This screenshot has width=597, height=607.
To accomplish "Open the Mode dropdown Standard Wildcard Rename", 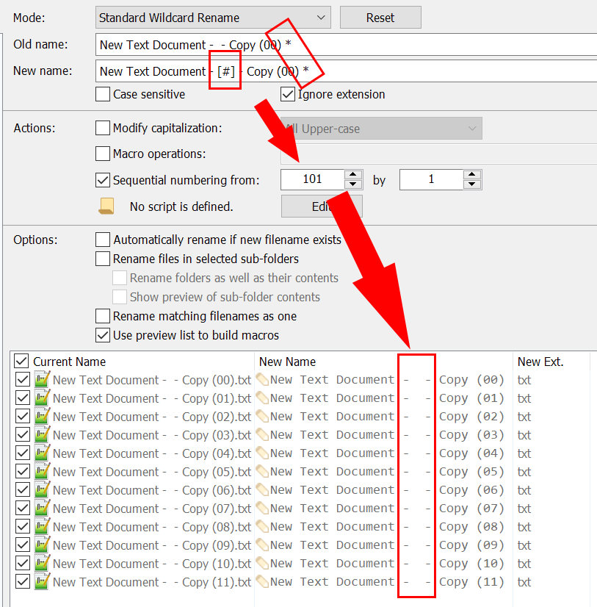I will tap(213, 18).
